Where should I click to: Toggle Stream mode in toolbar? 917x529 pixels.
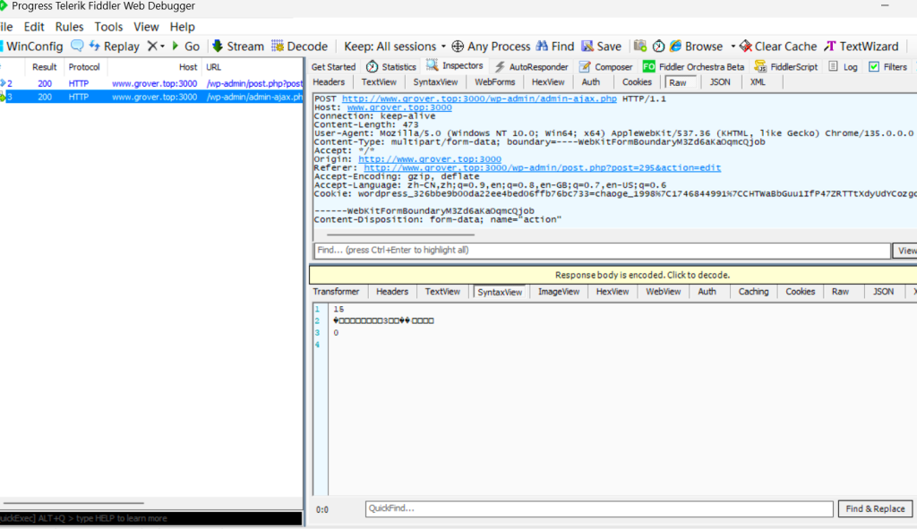pos(237,47)
